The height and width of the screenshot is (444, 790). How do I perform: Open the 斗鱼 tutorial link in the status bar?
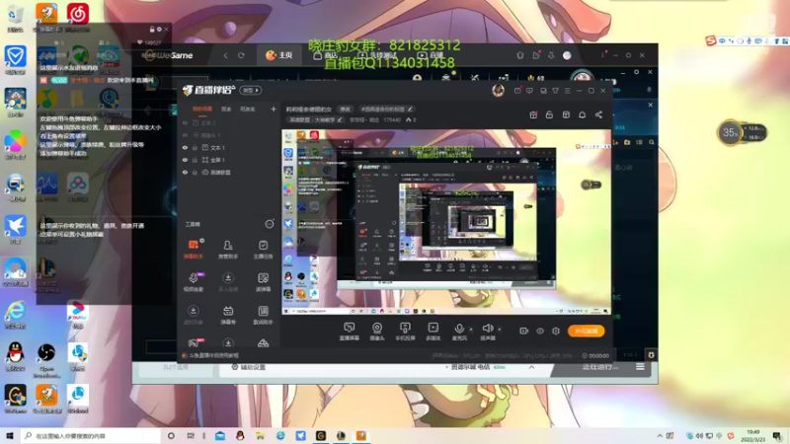[x=210, y=355]
